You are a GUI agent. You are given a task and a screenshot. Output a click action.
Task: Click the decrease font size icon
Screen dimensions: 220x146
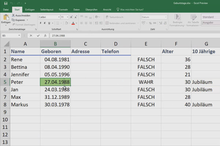click(x=76, y=17)
